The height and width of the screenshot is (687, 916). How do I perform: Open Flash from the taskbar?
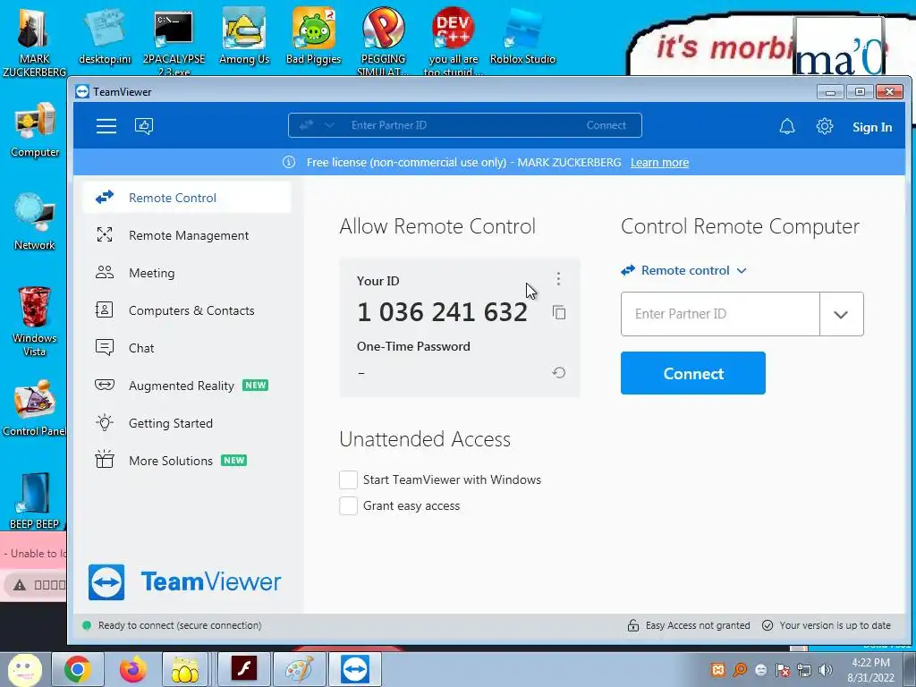pyautogui.click(x=243, y=669)
